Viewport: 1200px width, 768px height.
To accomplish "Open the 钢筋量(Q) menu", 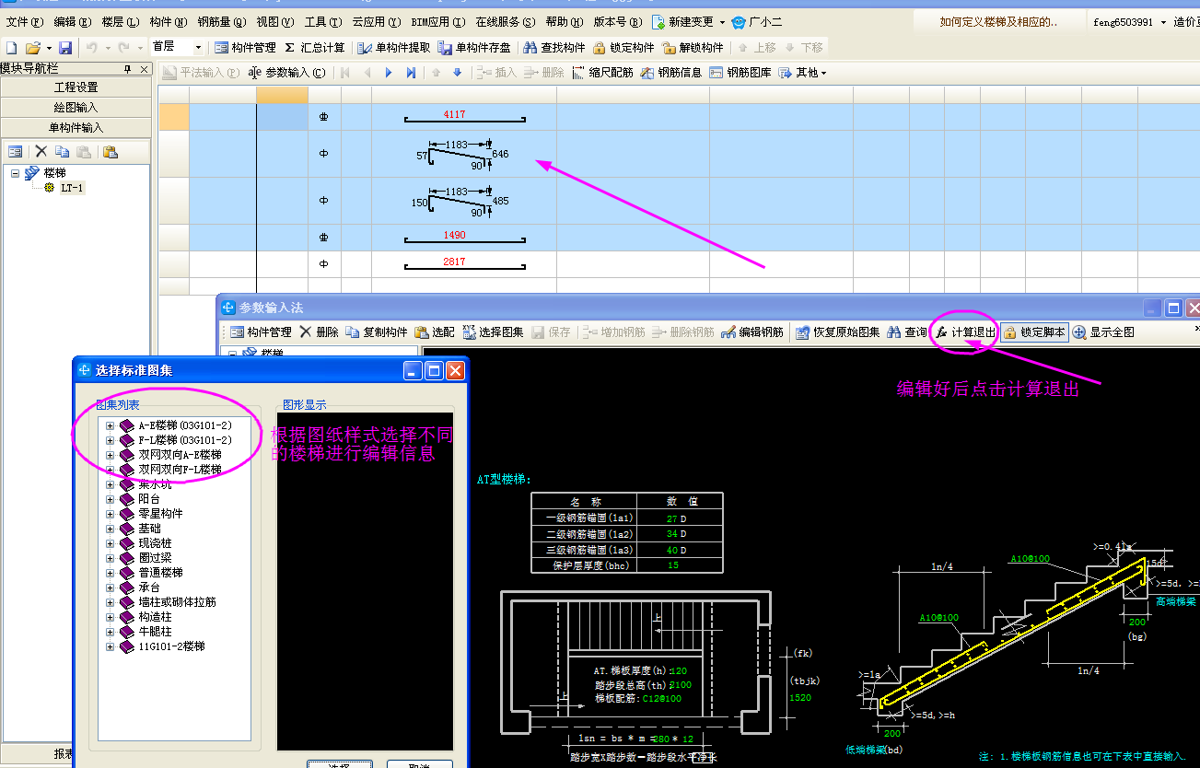I will coord(222,22).
